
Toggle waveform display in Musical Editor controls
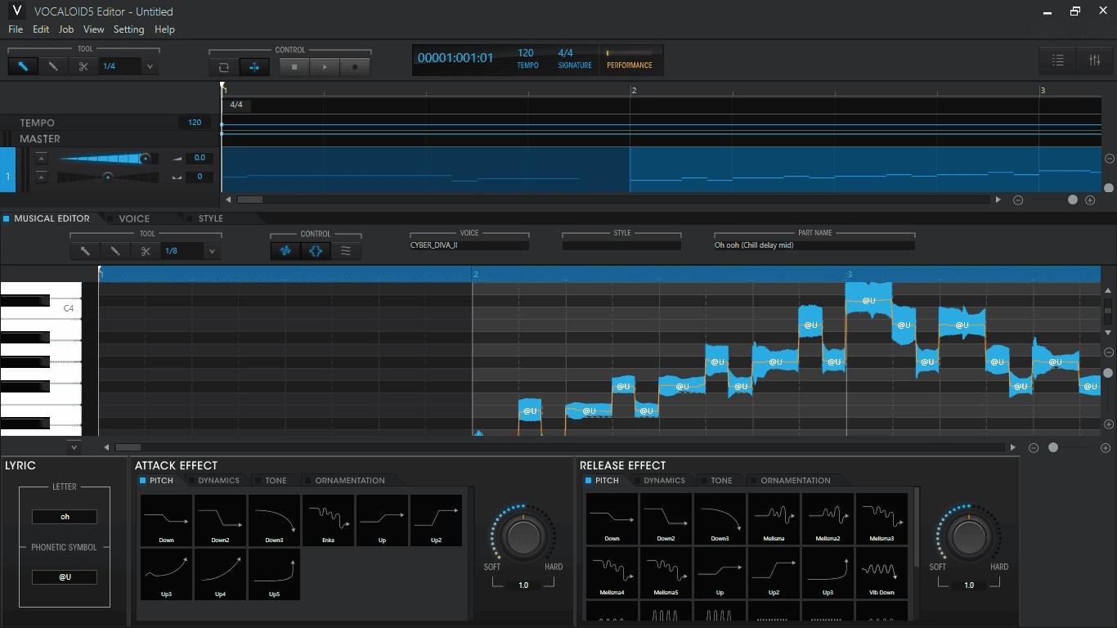[285, 251]
